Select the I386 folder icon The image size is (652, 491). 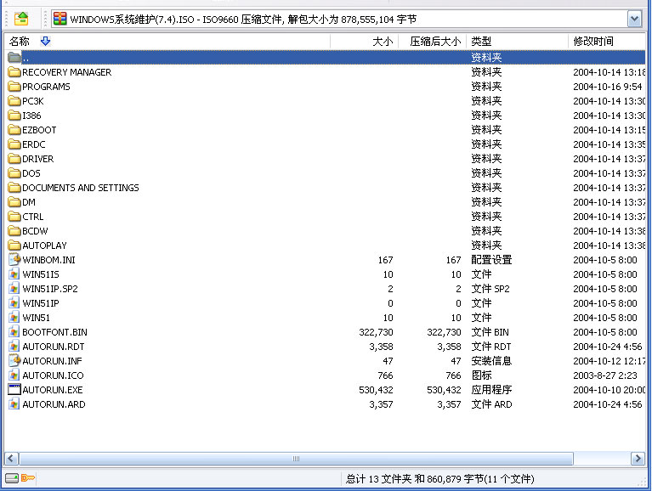[14, 116]
